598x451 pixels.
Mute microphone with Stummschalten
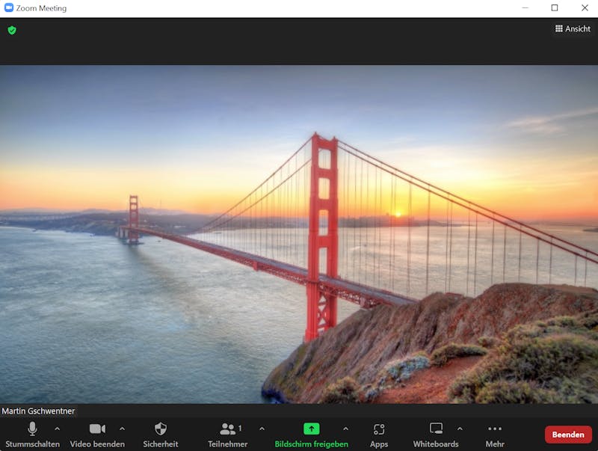(32, 435)
